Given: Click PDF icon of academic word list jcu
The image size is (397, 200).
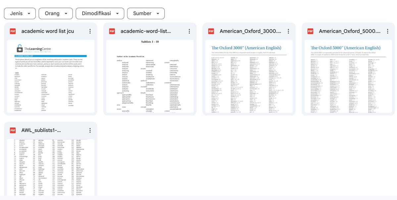Looking at the screenshot, I should [13, 31].
